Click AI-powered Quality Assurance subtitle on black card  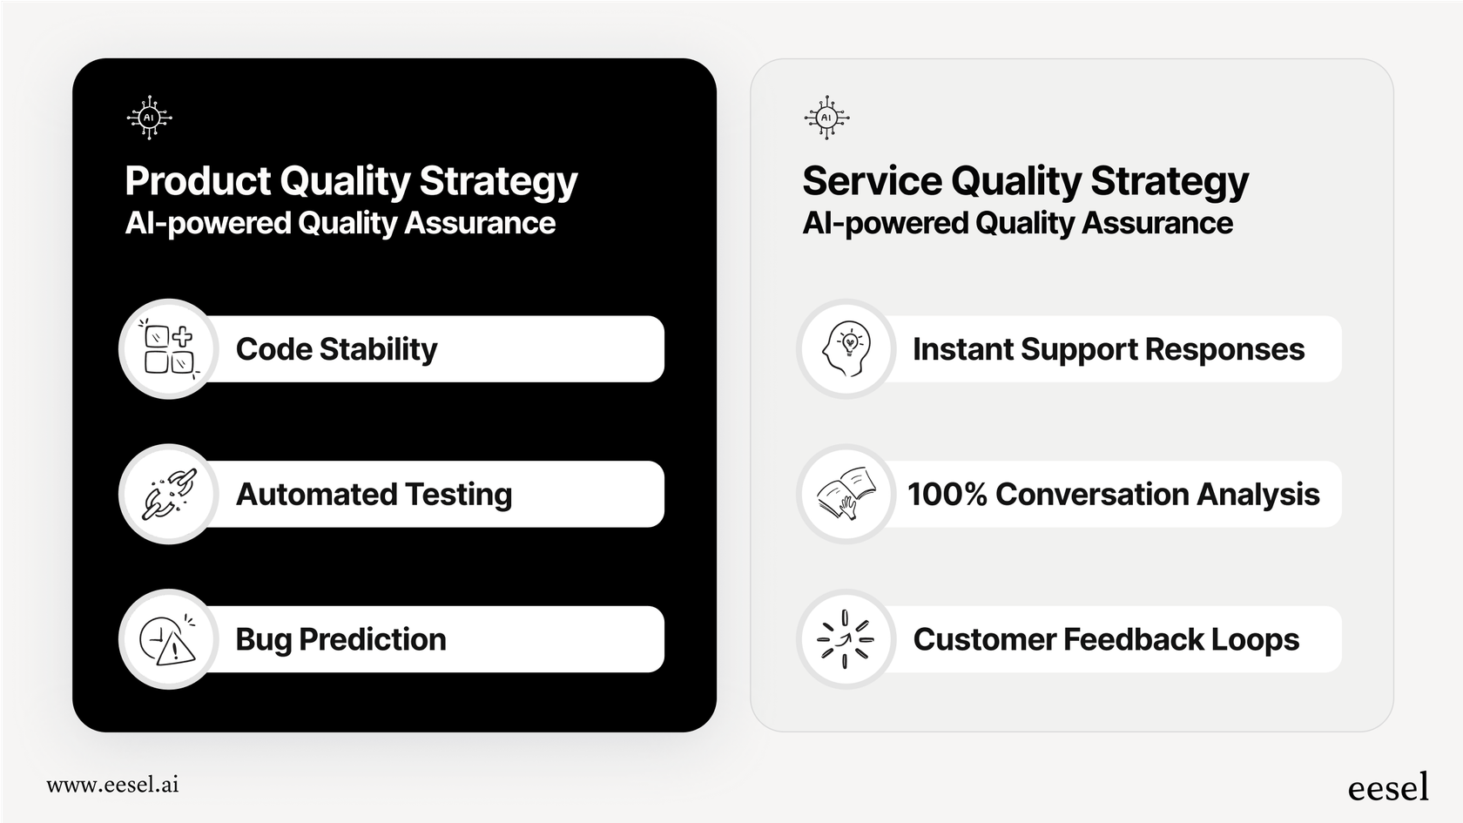coord(340,224)
